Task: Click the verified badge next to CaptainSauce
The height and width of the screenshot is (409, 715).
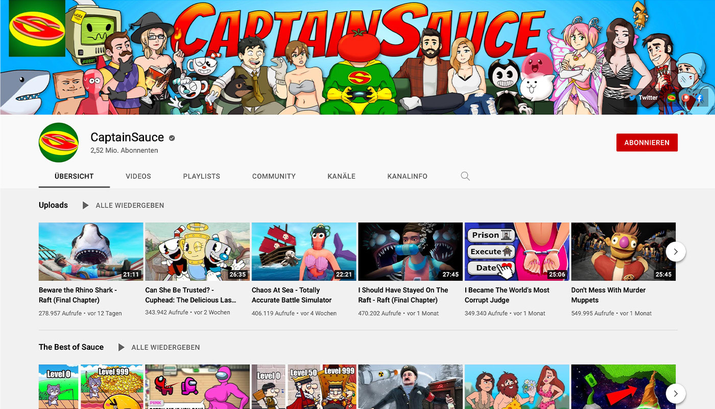Action: [172, 138]
